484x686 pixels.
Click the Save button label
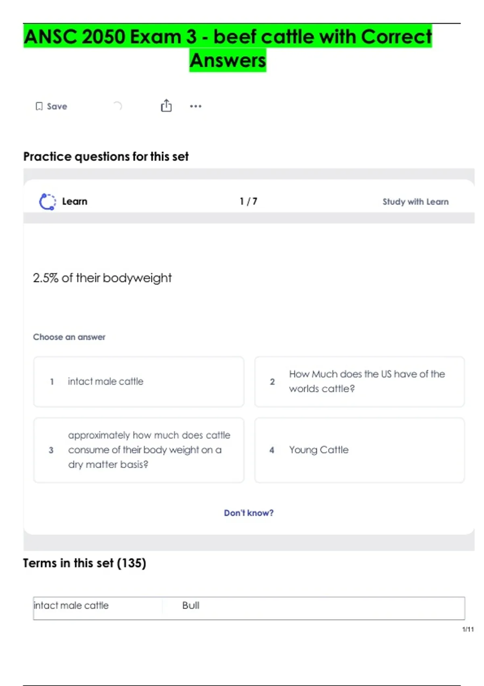[57, 107]
